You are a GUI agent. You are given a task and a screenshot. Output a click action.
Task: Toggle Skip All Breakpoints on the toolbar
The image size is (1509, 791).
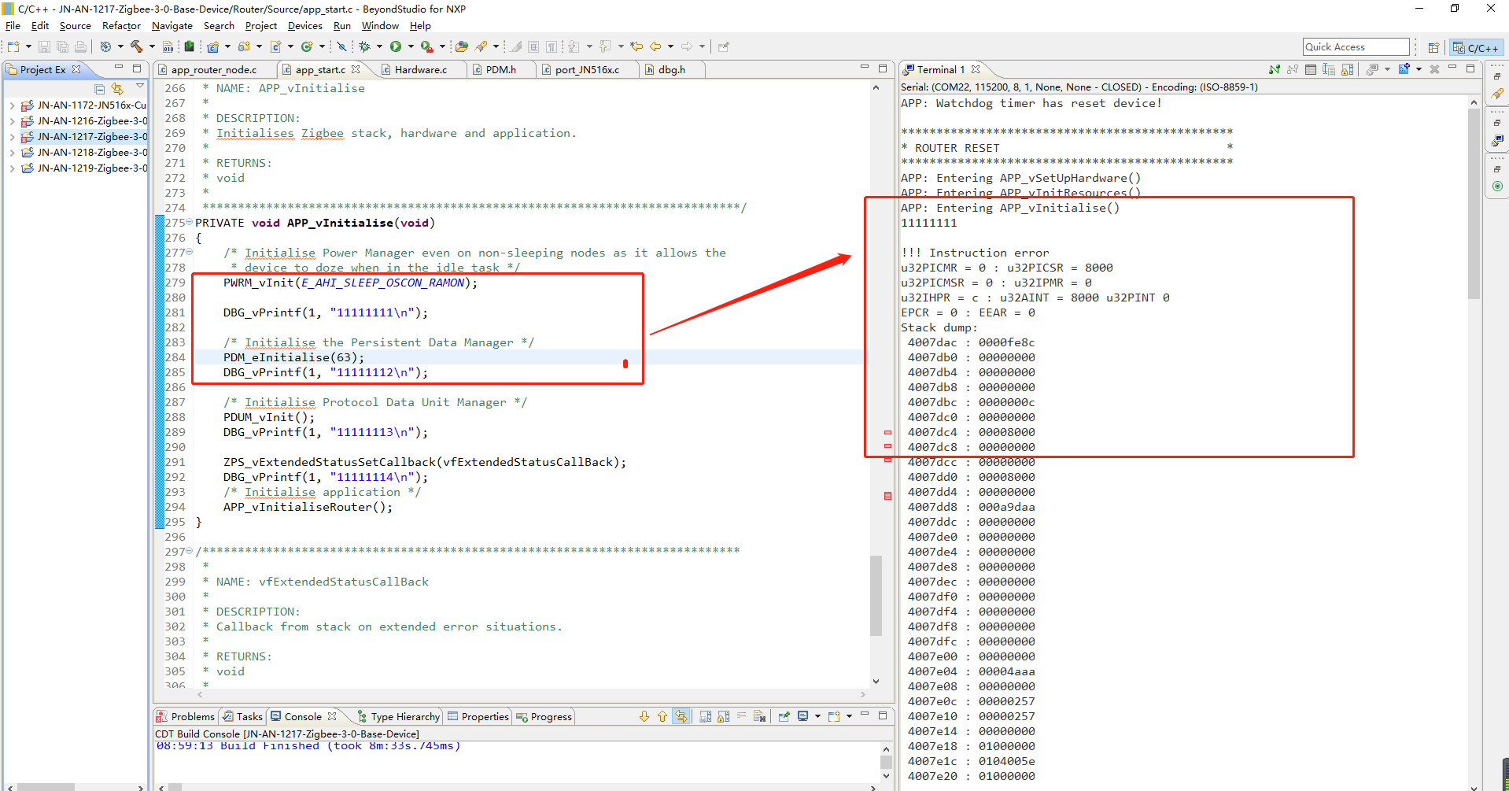coord(342,46)
